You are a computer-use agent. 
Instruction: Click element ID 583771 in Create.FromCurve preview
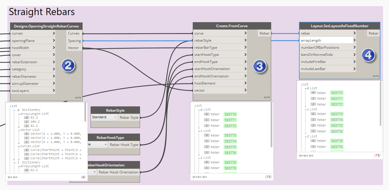click(230, 120)
